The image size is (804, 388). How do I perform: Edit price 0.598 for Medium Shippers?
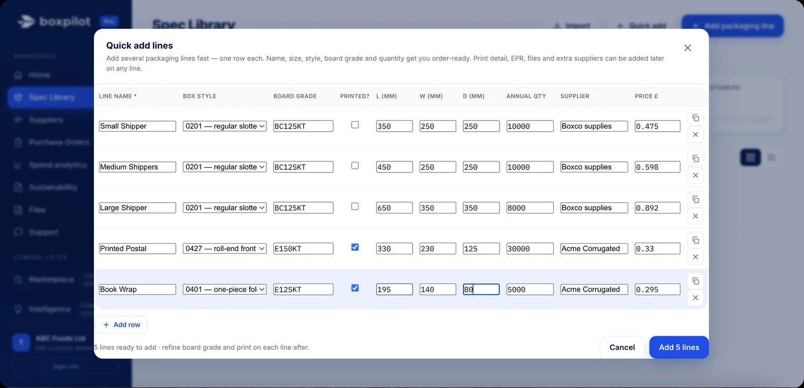coord(657,167)
